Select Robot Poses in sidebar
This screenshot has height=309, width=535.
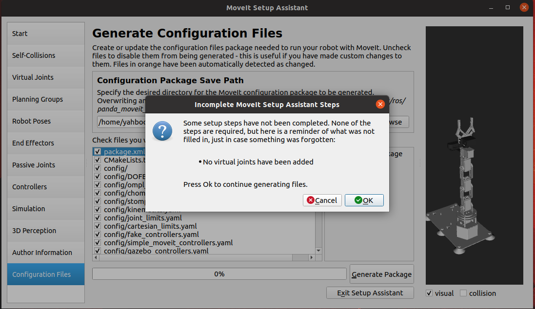(46, 121)
